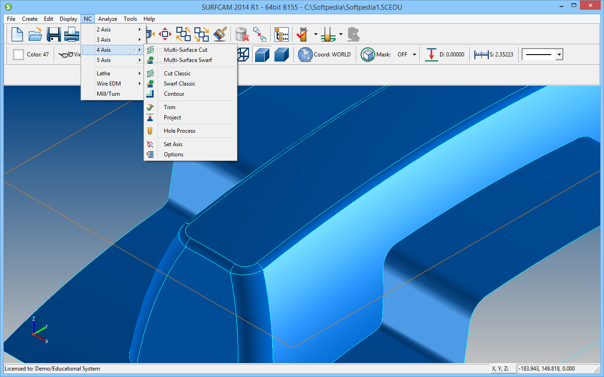Click the X, Y, Z: status label

[500, 369]
